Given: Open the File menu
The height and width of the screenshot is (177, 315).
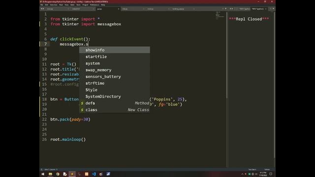Looking at the screenshot, I should (x=42, y=5).
